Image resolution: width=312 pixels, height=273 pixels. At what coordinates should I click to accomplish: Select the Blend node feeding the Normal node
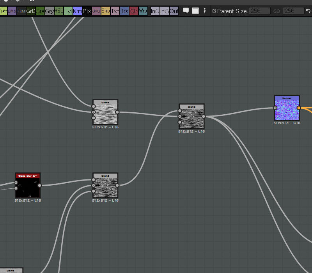click(191, 116)
